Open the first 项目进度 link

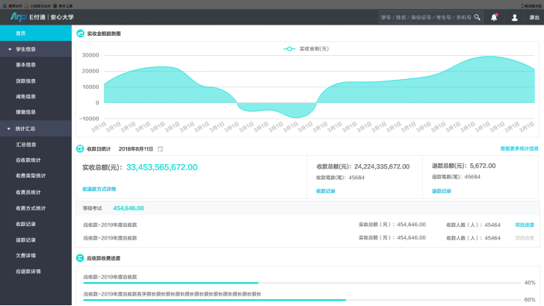point(524,225)
